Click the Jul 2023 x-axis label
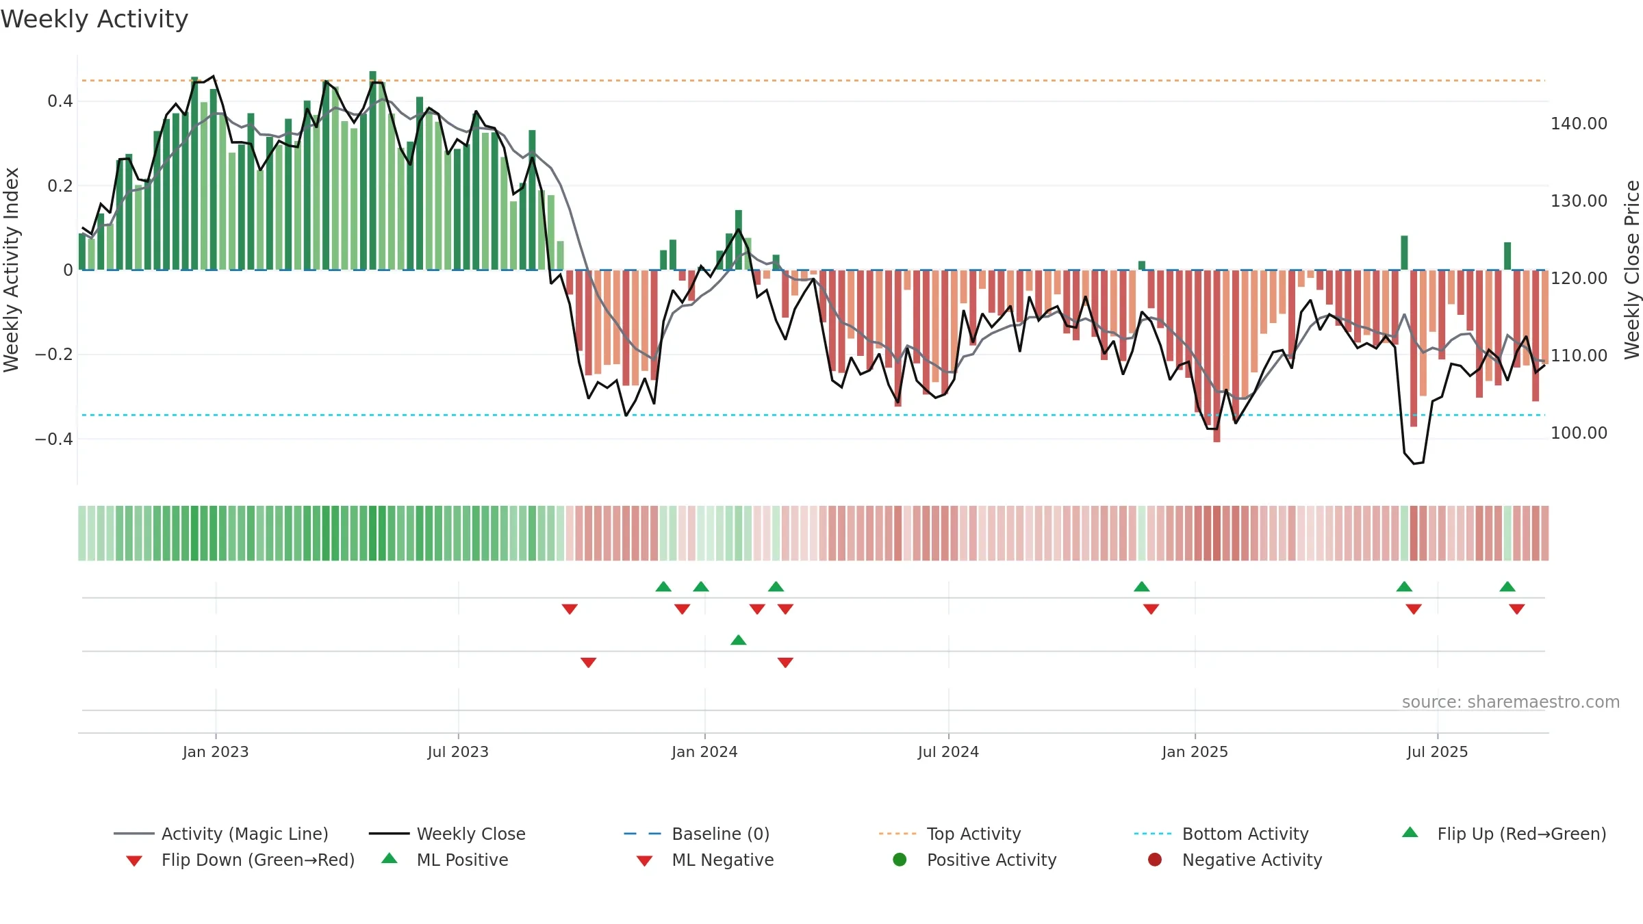Screen dimensions: 1643x924 pyautogui.click(x=458, y=752)
